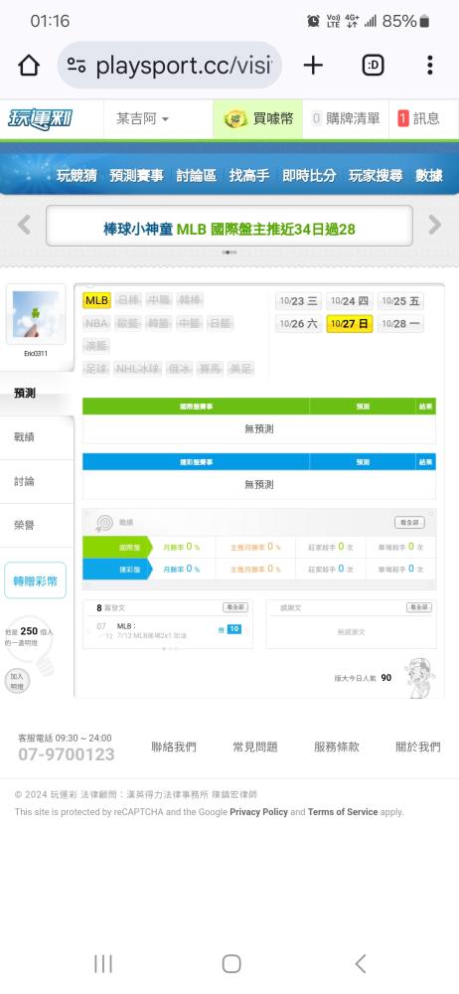Click the target icon beside 戰績
Viewport: 459px width, 994px height.
[x=104, y=523]
